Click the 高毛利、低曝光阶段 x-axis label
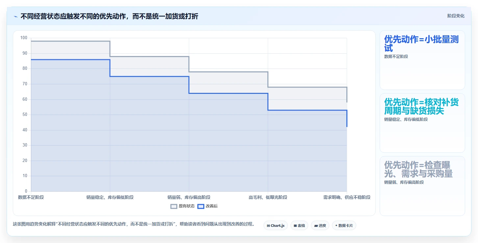 268,197
